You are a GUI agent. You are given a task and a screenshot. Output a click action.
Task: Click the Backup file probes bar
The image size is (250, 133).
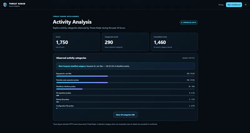125,102
